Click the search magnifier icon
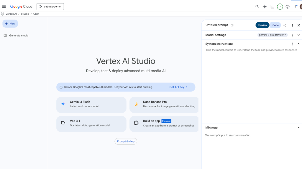Screen dimensions: 302x169 [257, 6]
